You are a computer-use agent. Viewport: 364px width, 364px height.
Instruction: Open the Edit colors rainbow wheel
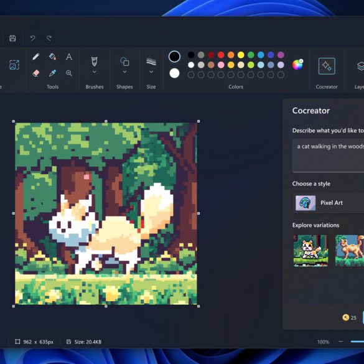[x=297, y=65]
